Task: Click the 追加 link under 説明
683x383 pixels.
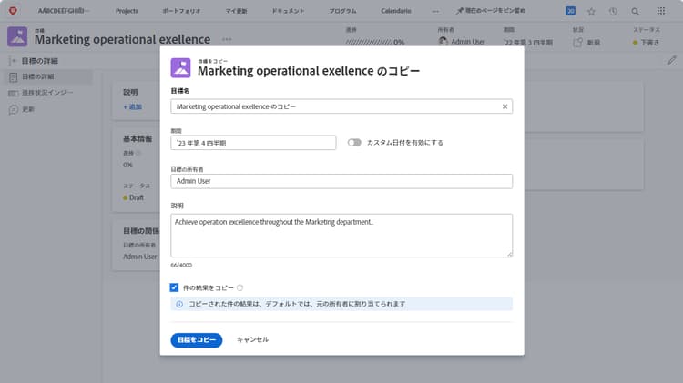Action: (133, 107)
